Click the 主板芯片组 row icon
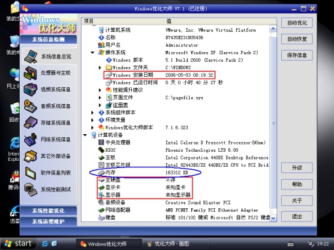The height and width of the screenshot is (250, 334). pyautogui.click(x=101, y=165)
